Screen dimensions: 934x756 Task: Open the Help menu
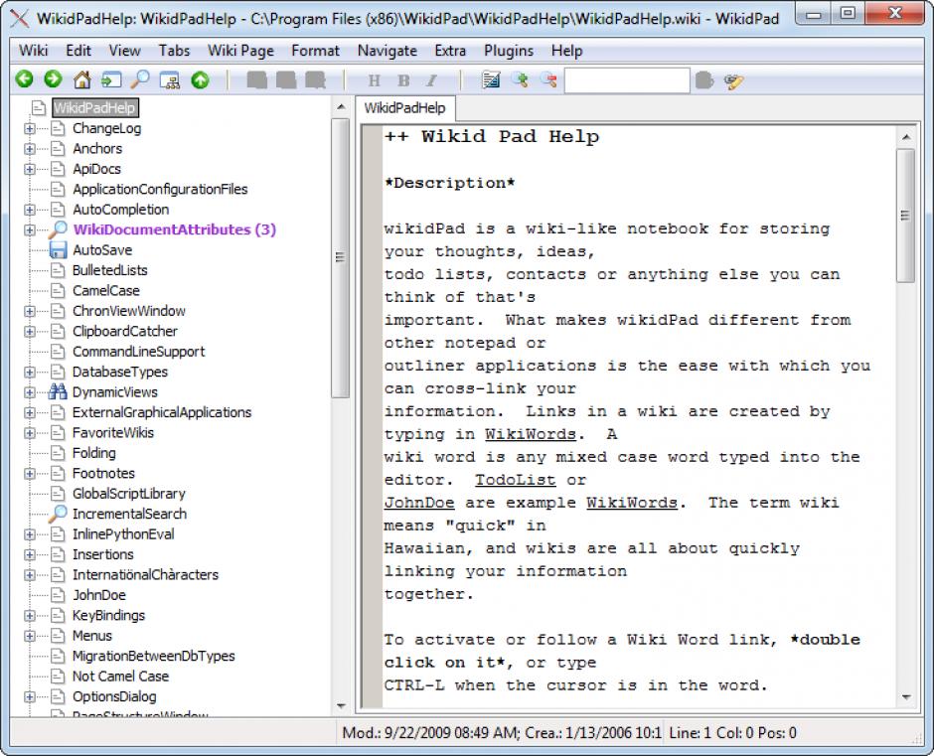tap(566, 51)
